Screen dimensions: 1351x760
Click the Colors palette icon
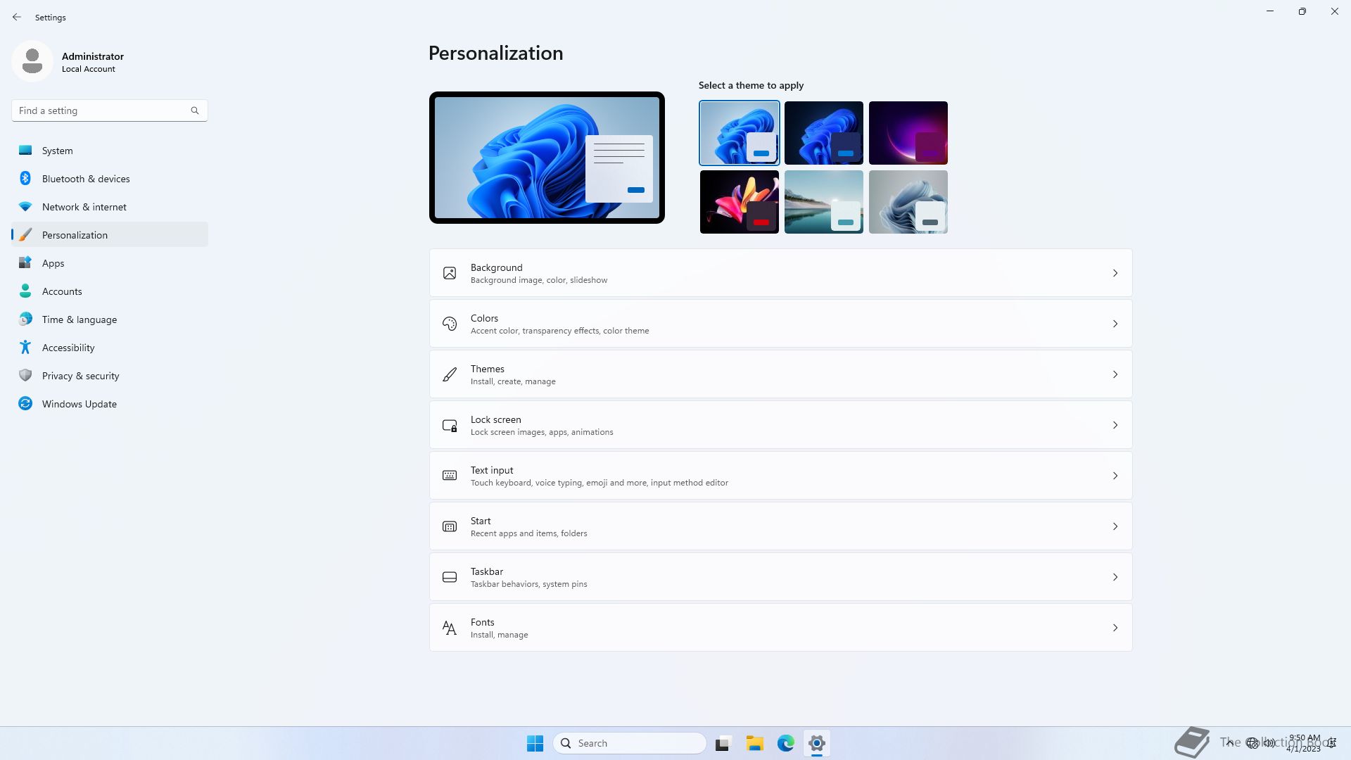click(450, 324)
